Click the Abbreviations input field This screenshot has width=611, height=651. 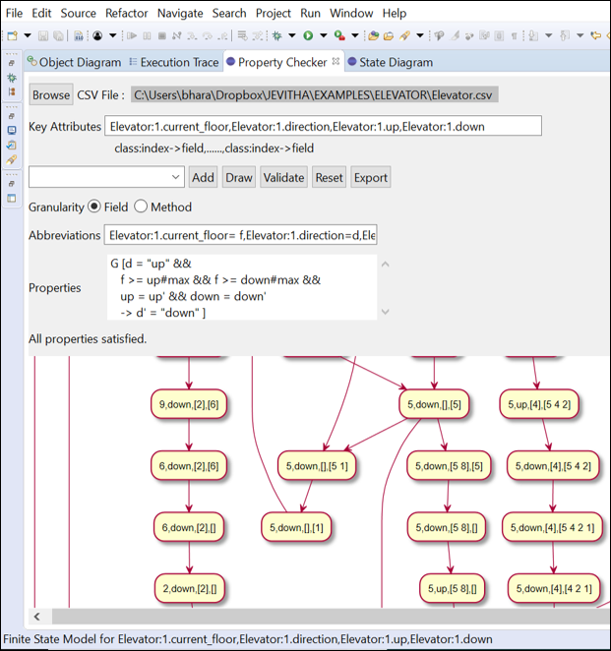240,236
